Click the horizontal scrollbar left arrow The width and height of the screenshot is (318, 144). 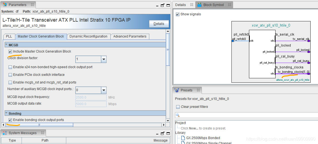pos(3,125)
